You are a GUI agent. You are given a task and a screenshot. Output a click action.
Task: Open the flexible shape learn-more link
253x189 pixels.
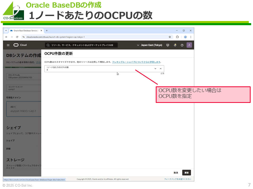pos(136,62)
